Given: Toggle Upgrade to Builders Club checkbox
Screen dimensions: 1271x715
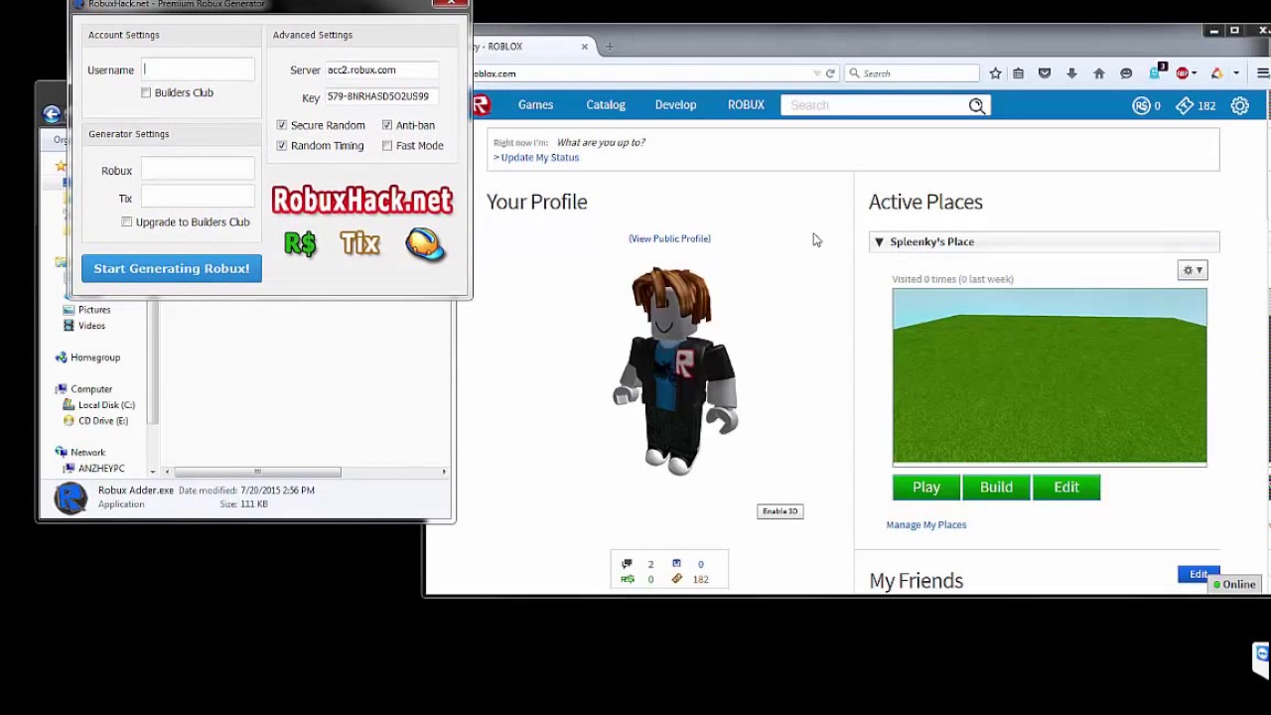Looking at the screenshot, I should coord(127,222).
